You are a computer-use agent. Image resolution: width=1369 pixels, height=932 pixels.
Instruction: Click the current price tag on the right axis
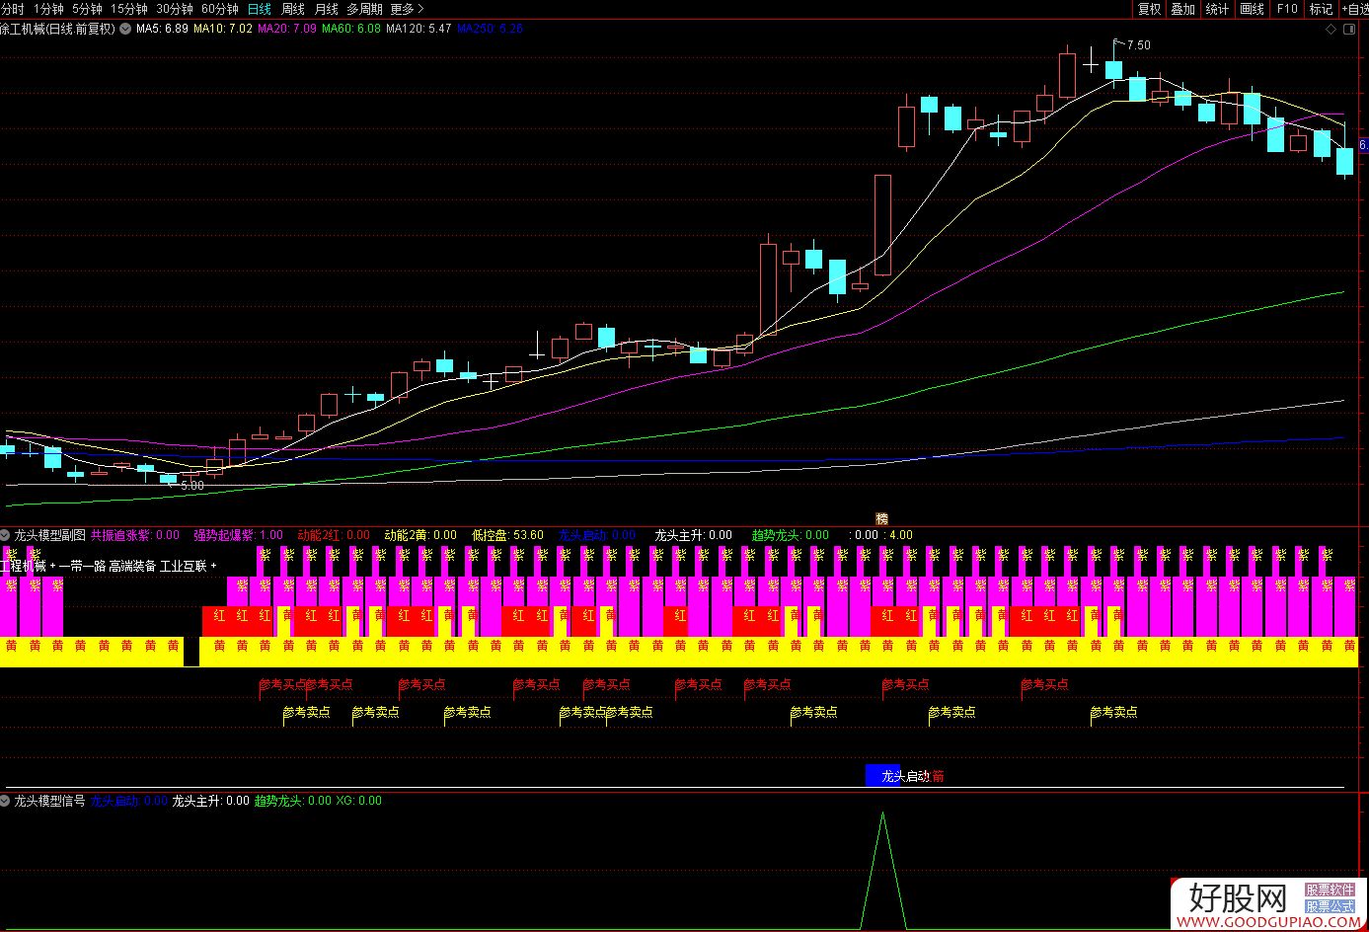click(x=1363, y=145)
